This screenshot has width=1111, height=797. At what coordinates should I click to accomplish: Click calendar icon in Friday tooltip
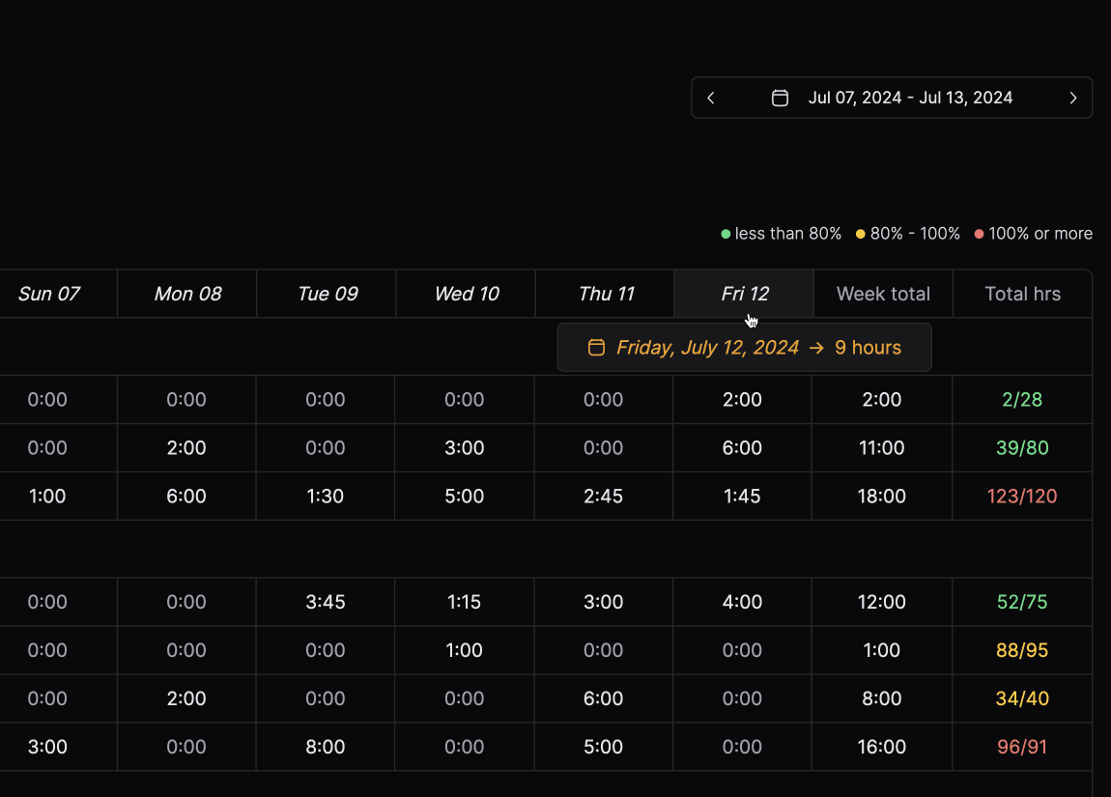(x=597, y=347)
